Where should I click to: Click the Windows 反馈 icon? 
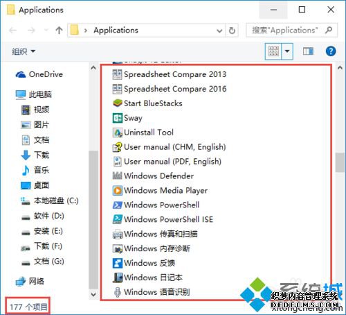(117, 263)
